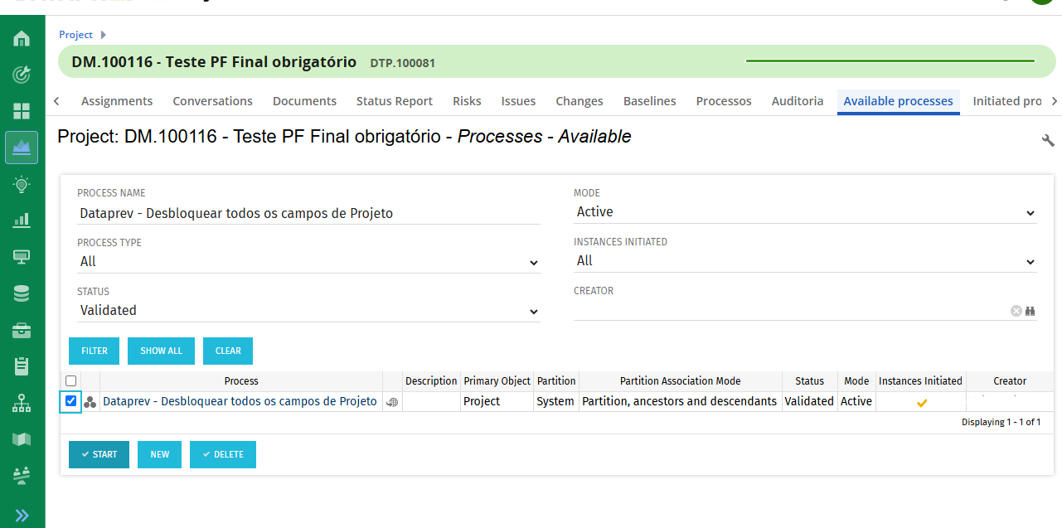
Task: Open the Status dropdown showing Validated
Action: (x=308, y=311)
